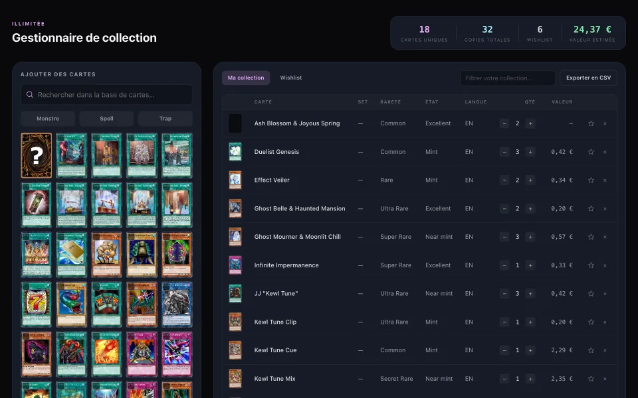Screen dimensions: 638x398
Task: Increase Ghost Belle & Haunted Mansion quantity
Action: [x=530, y=208]
